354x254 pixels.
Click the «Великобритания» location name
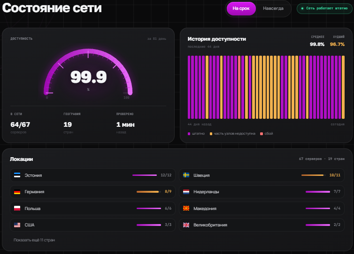click(210, 225)
